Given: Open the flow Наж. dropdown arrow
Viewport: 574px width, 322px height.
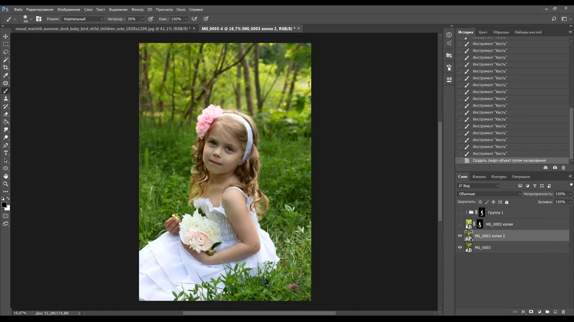Looking at the screenshot, I should point(186,19).
